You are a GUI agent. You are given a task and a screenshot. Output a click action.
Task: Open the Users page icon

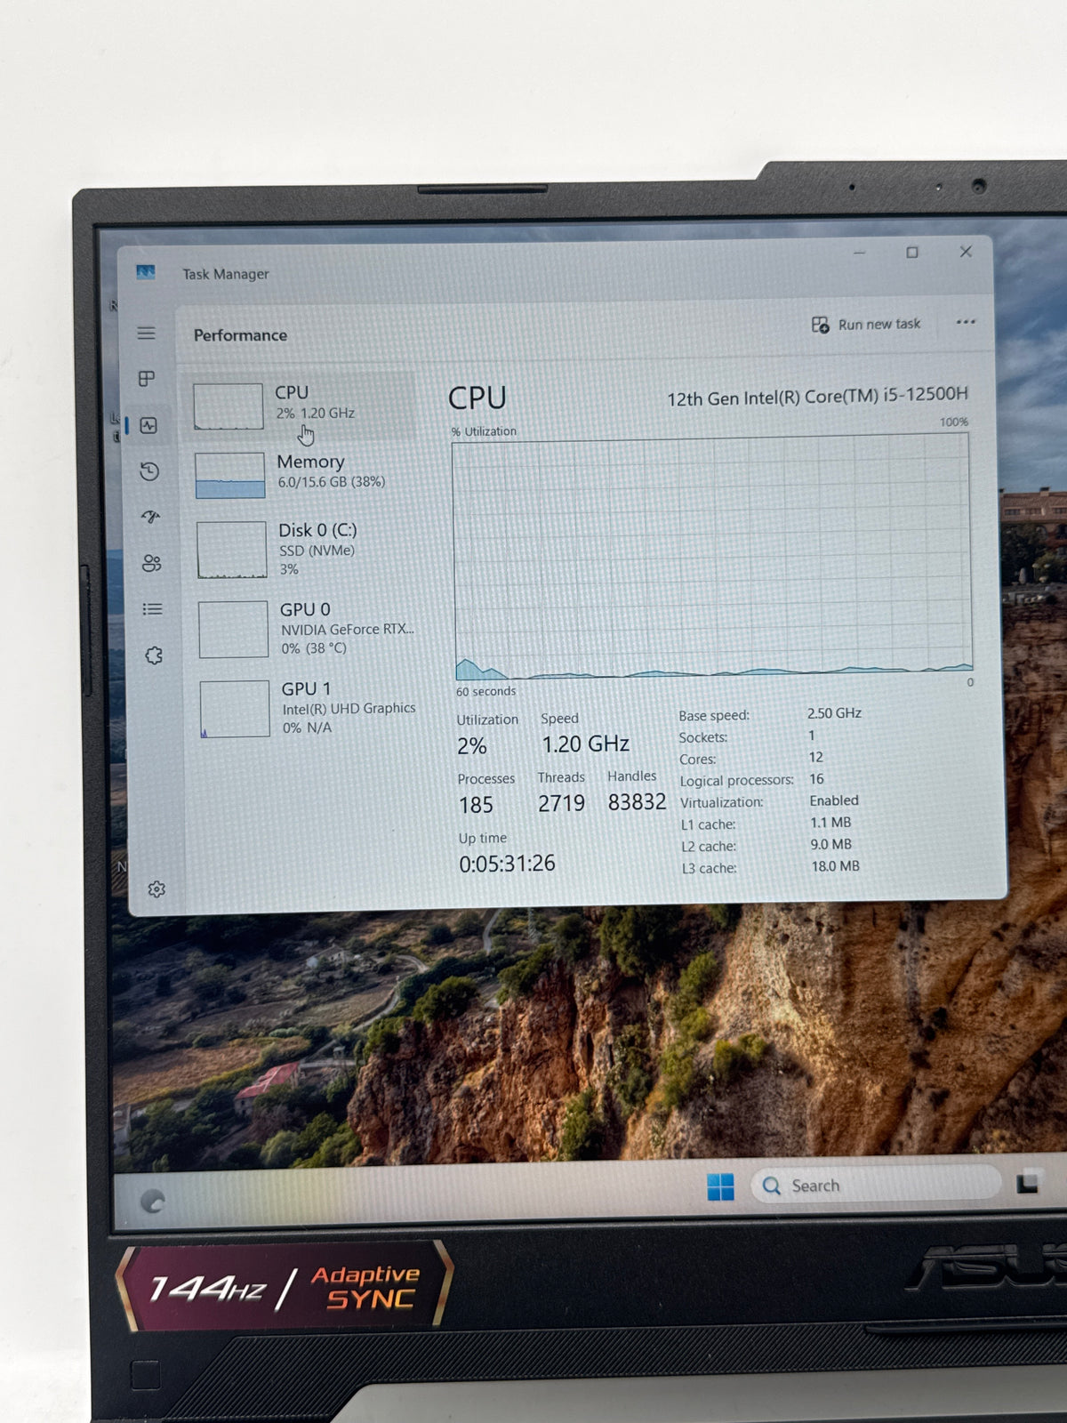(x=151, y=563)
